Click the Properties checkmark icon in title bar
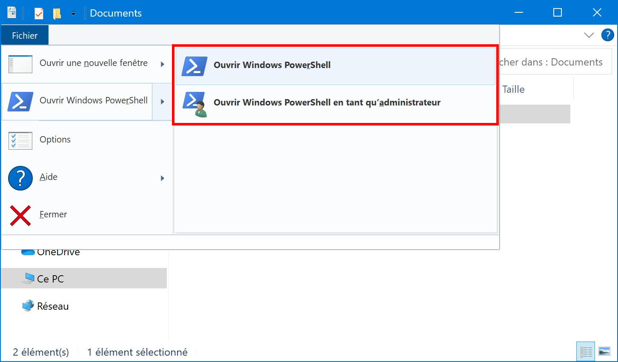This screenshot has height=362, width=618. coord(39,13)
